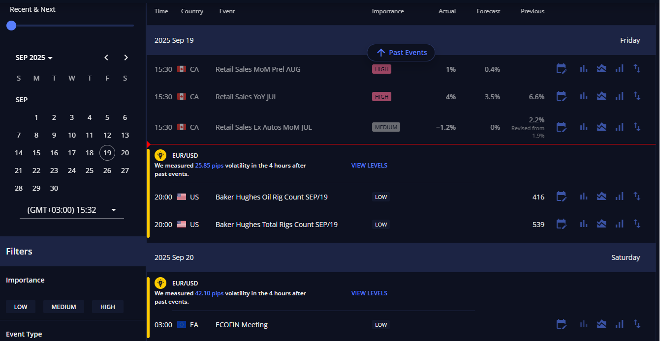The image size is (660, 341).
Task: Open bar chart icon for Retail Sales YoY
Action: point(584,97)
